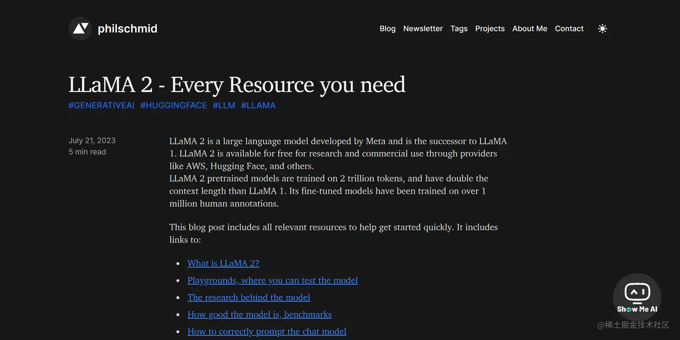Click the paragraph starting 'This blog post includes'
Viewport: 680px width, 340px height.
point(334,233)
